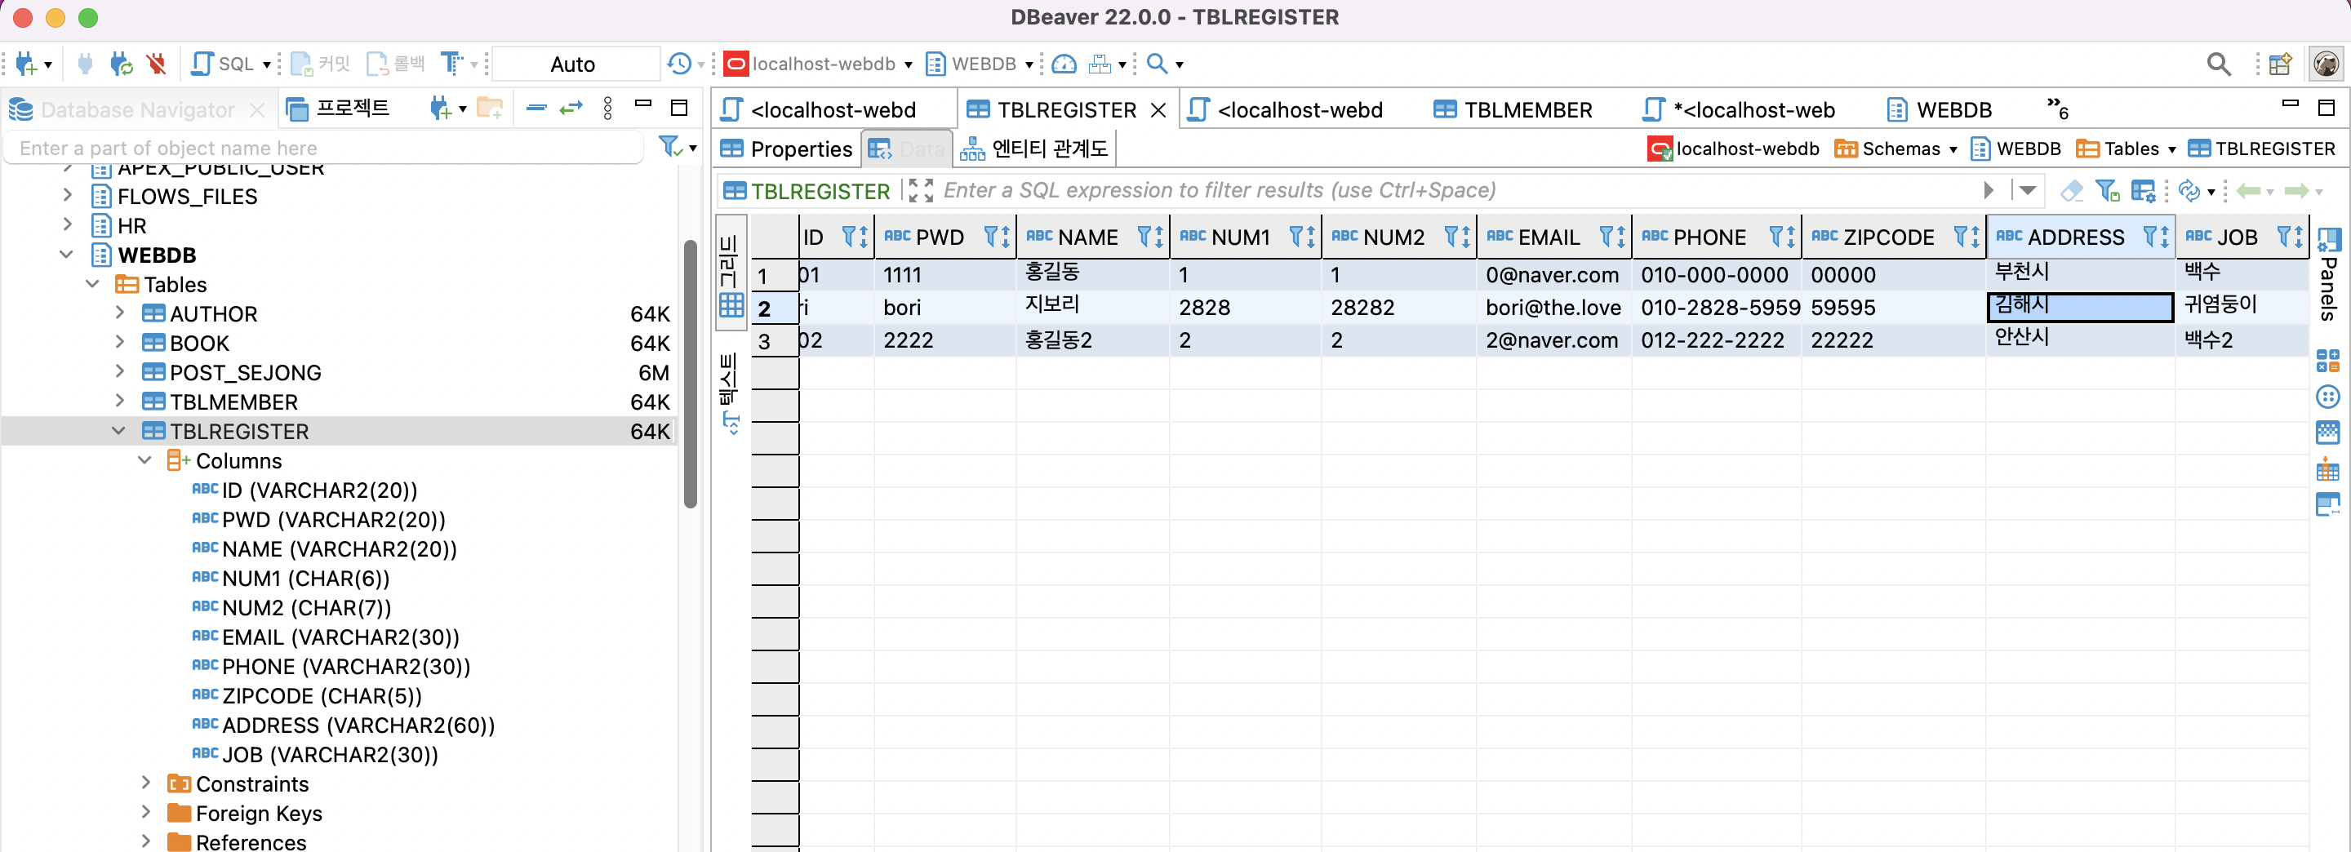Switch to the WEBDB editor tab
The height and width of the screenshot is (852, 2351).
1939,109
